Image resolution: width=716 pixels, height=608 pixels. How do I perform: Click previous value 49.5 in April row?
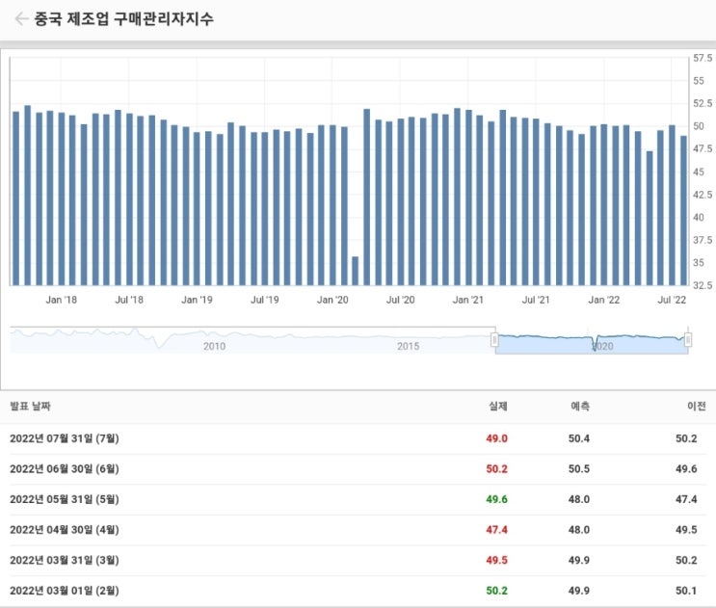[686, 530]
